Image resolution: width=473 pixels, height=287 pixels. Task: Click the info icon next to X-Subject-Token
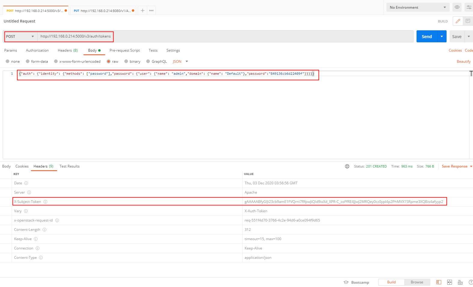point(45,202)
